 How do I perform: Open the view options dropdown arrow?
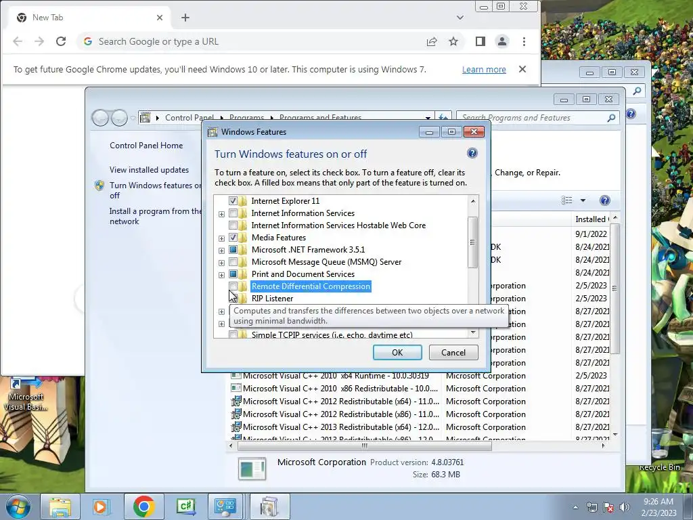583,200
